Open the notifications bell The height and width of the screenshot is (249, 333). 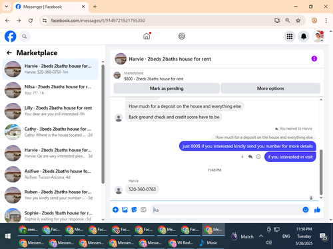[304, 37]
